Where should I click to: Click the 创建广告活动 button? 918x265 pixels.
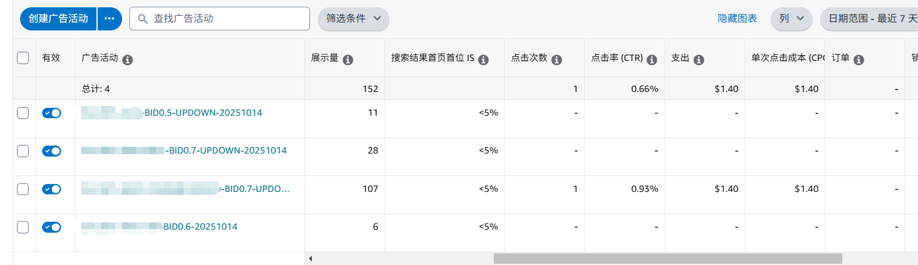[59, 19]
